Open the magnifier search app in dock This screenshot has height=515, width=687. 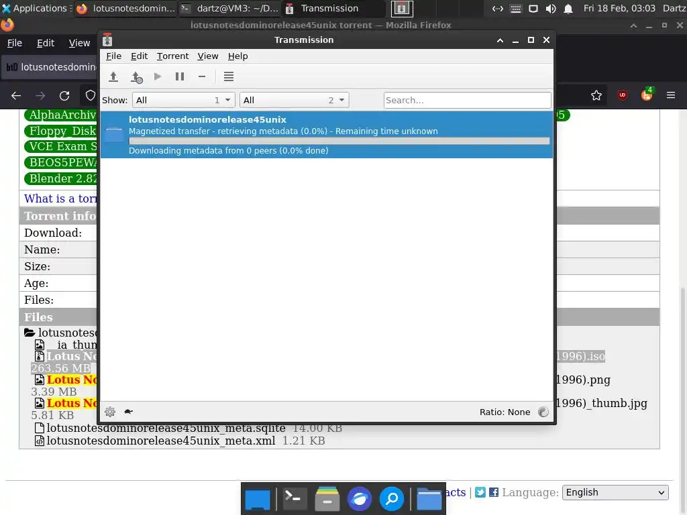click(392, 499)
